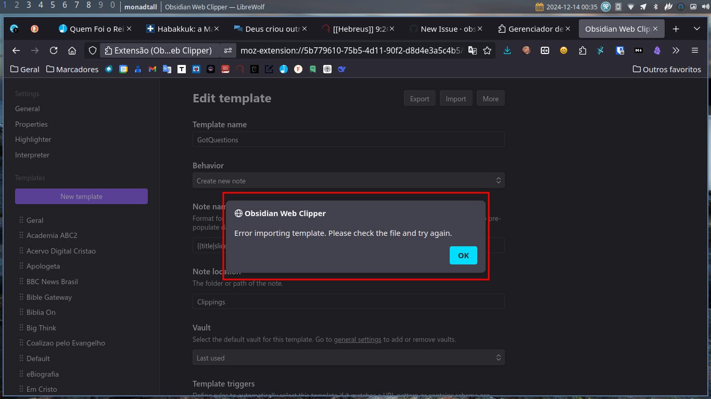Select the Bible Gateway template
The image size is (711, 399).
pyautogui.click(x=49, y=297)
